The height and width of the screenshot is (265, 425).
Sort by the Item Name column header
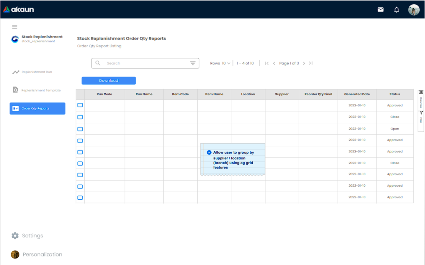(x=214, y=94)
